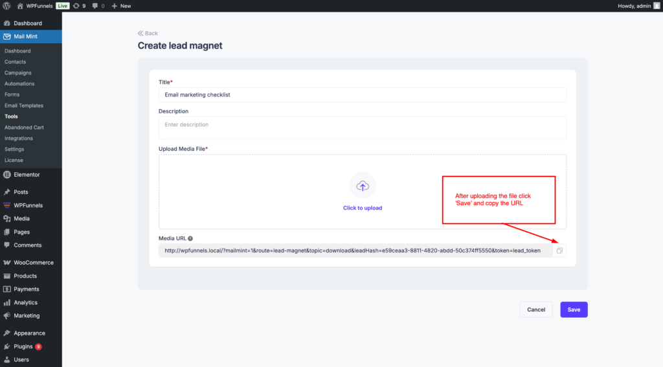Click the Media URL info tooltip icon

[190, 238]
